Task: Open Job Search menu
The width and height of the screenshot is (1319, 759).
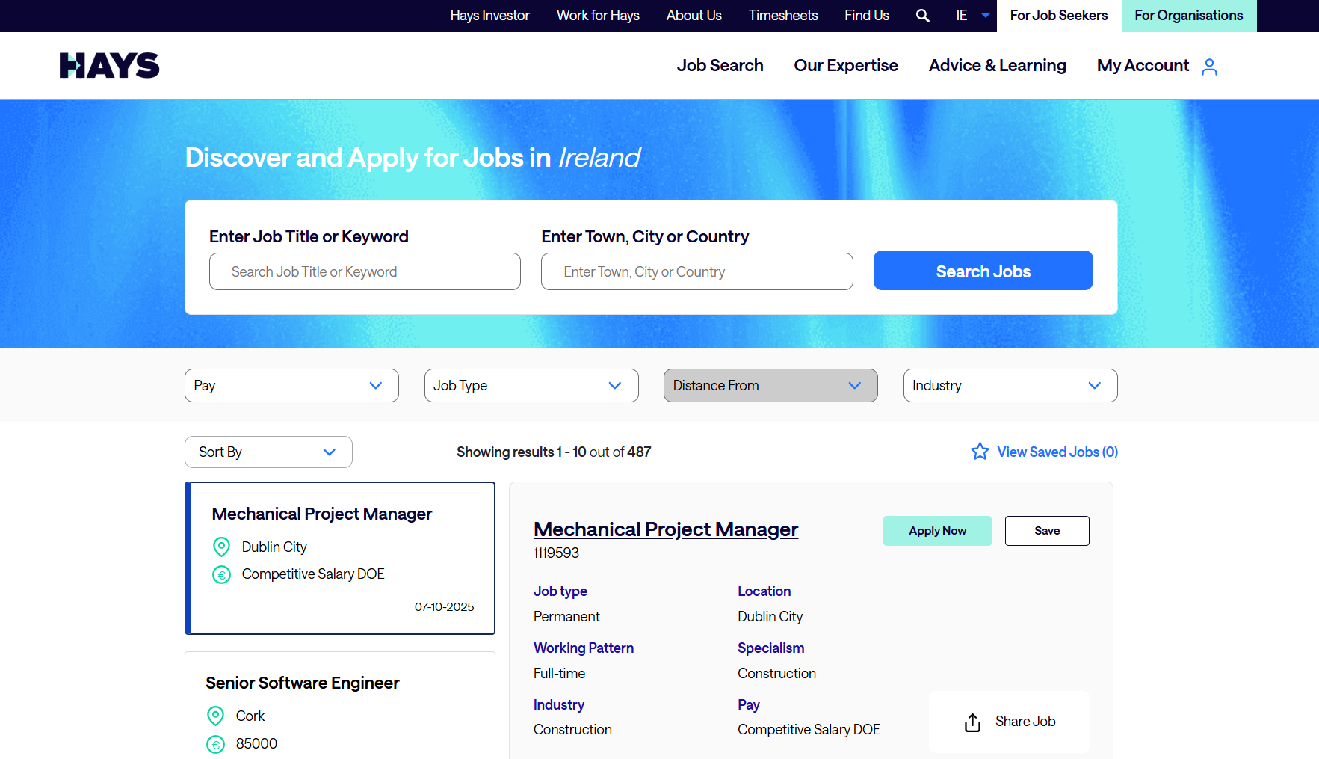Action: click(x=720, y=66)
